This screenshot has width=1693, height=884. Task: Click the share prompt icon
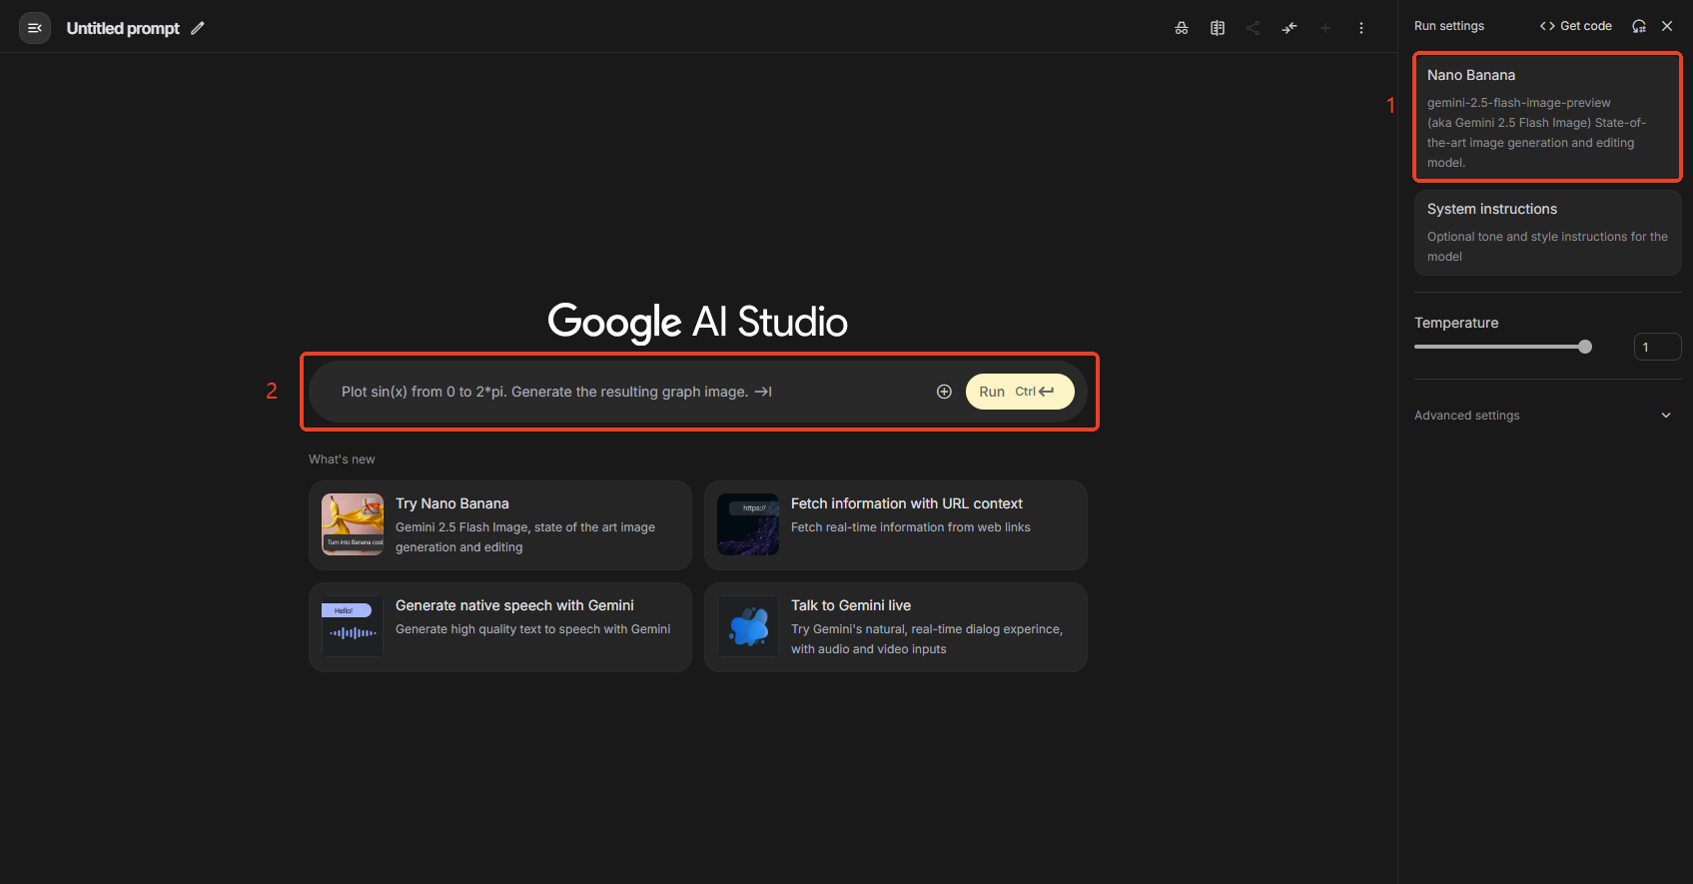pos(1254,28)
